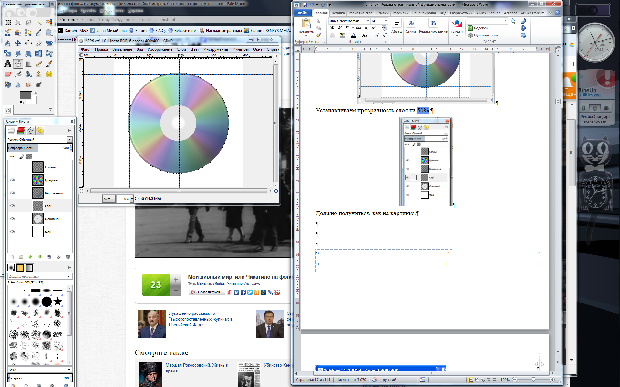Viewport: 620px width, 387px height.
Task: Expand the Абзац paragraph group
Action: pos(397,27)
